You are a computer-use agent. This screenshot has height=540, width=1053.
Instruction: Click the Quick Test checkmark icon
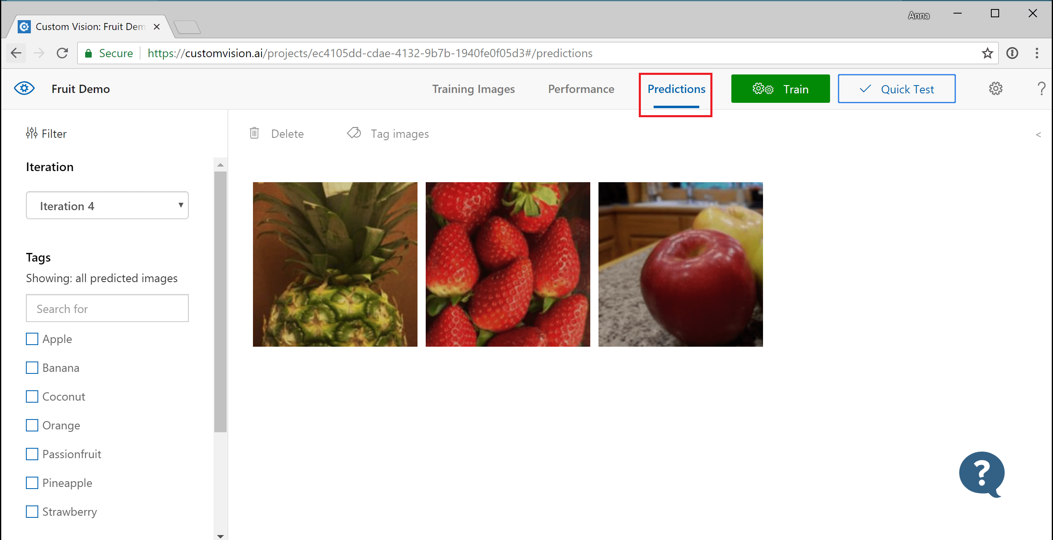[x=865, y=88]
